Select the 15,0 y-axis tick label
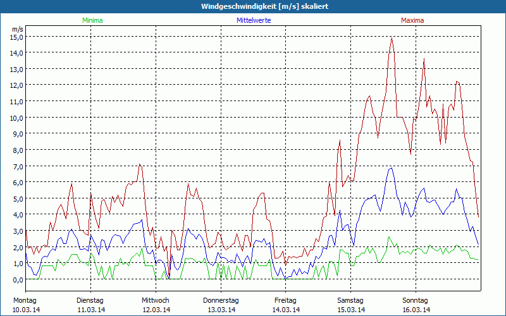The image size is (506, 316). [16, 37]
